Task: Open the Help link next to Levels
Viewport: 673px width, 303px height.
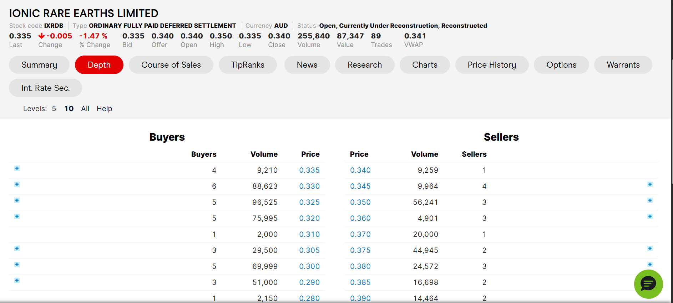Action: coord(104,109)
